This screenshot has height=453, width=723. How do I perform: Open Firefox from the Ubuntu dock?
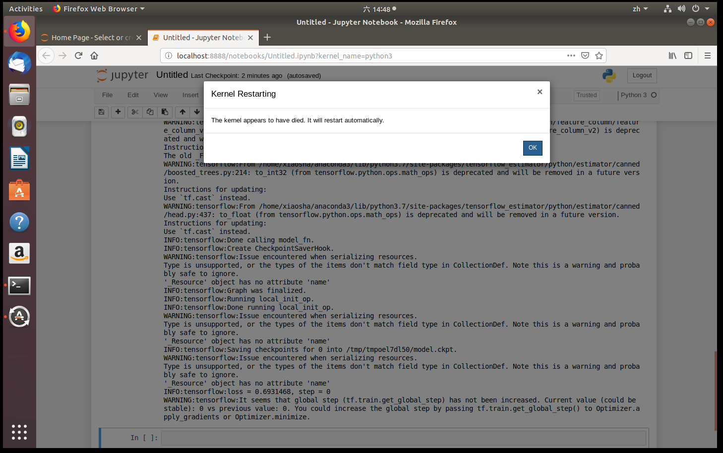coord(19,31)
